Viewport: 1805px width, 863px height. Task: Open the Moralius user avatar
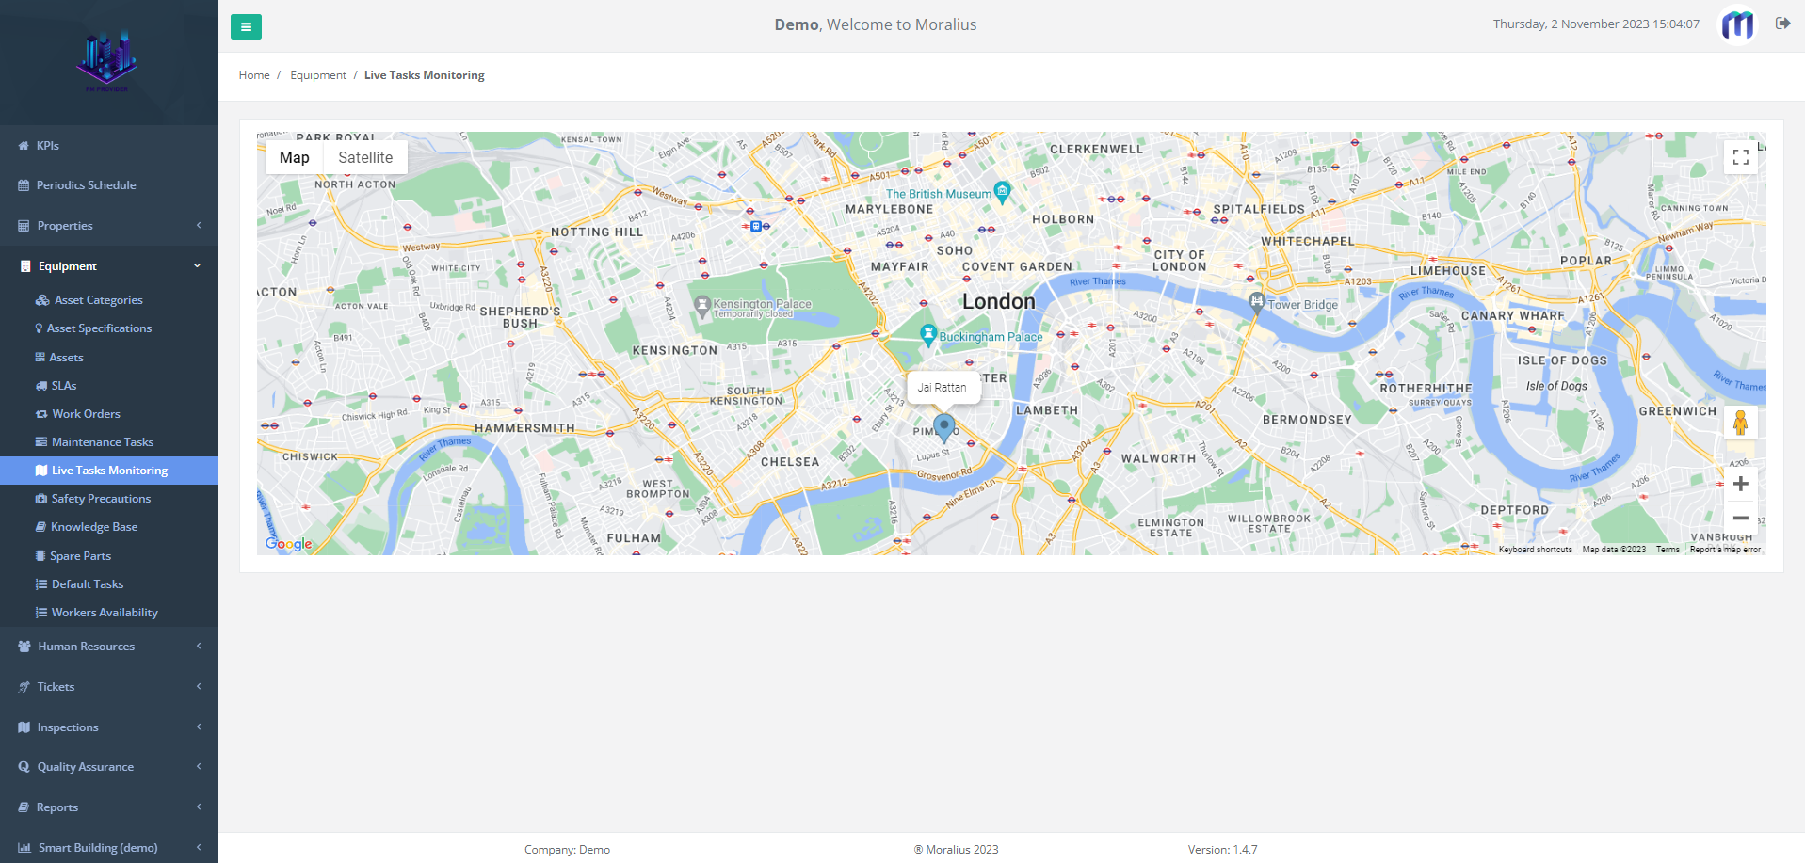click(1738, 24)
